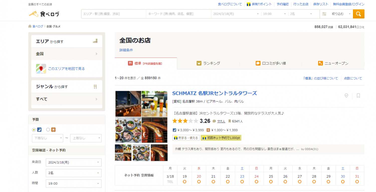The height and width of the screenshot is (192, 376).
Task: Click the 111人 review count link
Action: [x=221, y=121]
